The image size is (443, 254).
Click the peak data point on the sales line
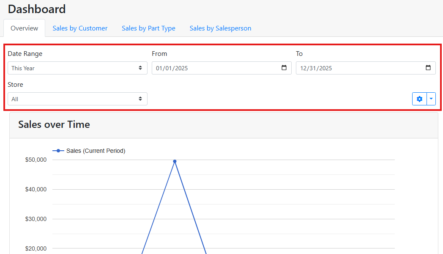coord(175,161)
